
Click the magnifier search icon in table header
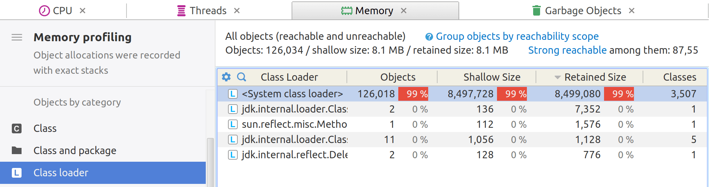242,77
